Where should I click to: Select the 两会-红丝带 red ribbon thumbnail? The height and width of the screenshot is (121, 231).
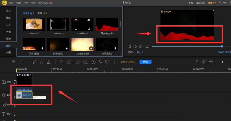pos(107,24)
